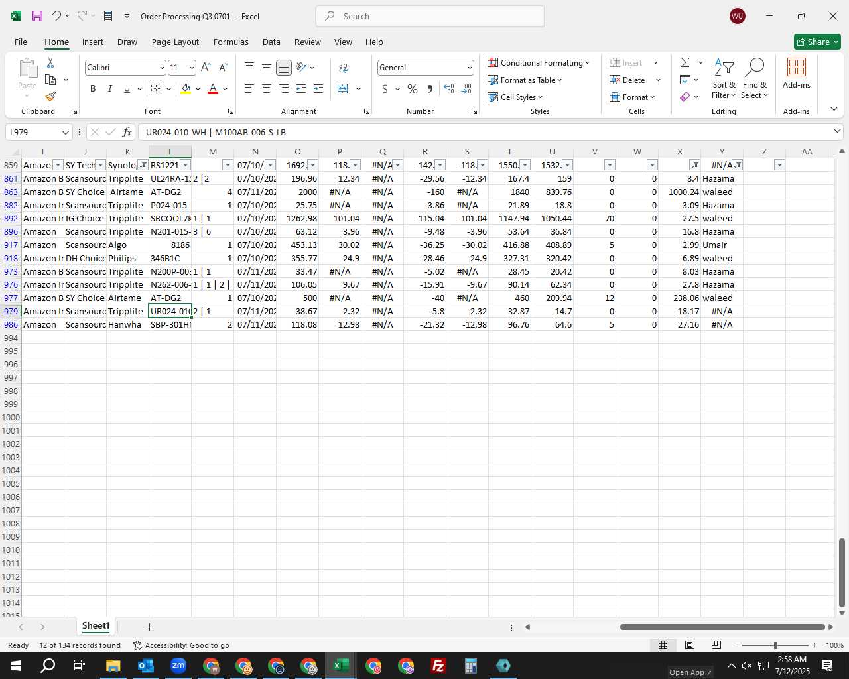Click the Font Color red swatch

pos(213,88)
